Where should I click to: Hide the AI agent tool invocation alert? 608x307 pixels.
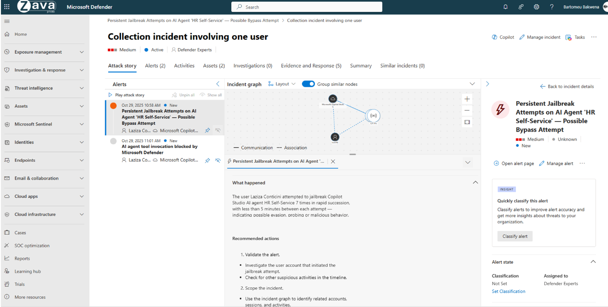218,160
